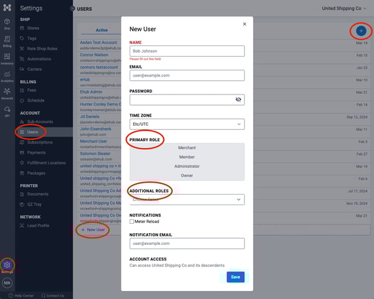Switch to the Active tab
Screen dimensions: 374x299
pos(102,30)
